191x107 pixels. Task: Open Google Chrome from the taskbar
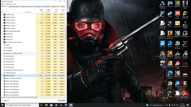56,105
